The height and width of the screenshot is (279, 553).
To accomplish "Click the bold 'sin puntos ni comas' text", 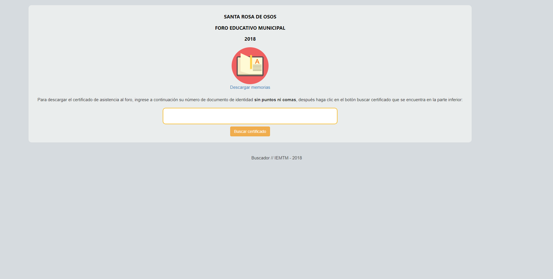I will (275, 100).
